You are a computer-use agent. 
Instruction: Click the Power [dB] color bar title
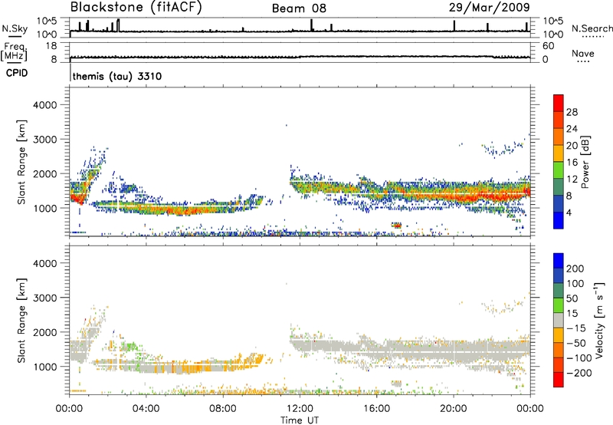[x=585, y=162]
